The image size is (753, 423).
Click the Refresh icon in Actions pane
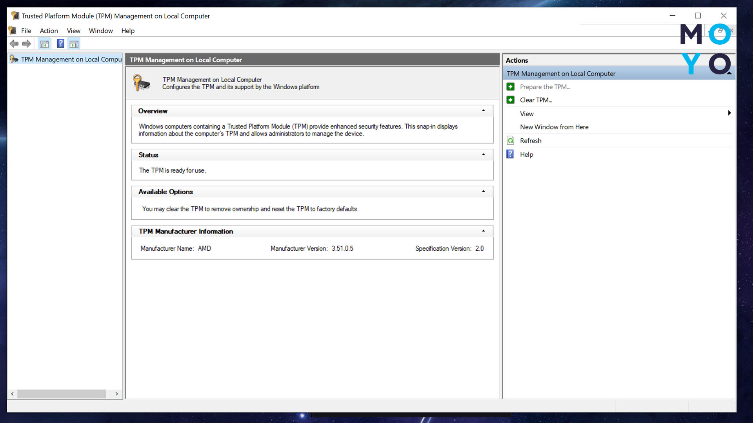(x=510, y=141)
